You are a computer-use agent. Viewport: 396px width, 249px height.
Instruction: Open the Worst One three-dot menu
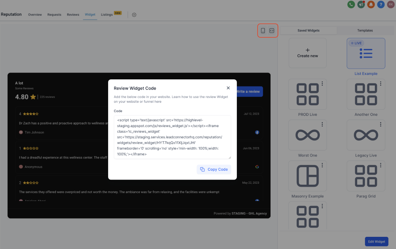pyautogui.click(x=322, y=124)
